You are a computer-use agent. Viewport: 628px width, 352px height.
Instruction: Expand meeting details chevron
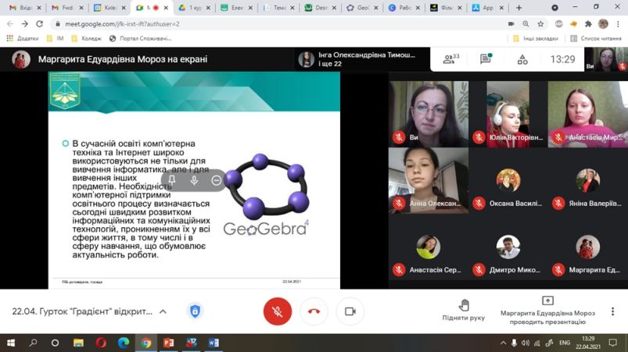click(163, 311)
